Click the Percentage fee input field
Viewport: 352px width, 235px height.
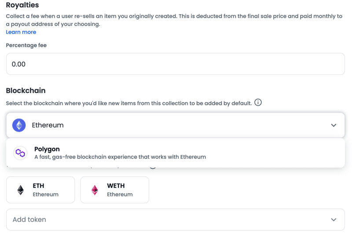click(175, 64)
